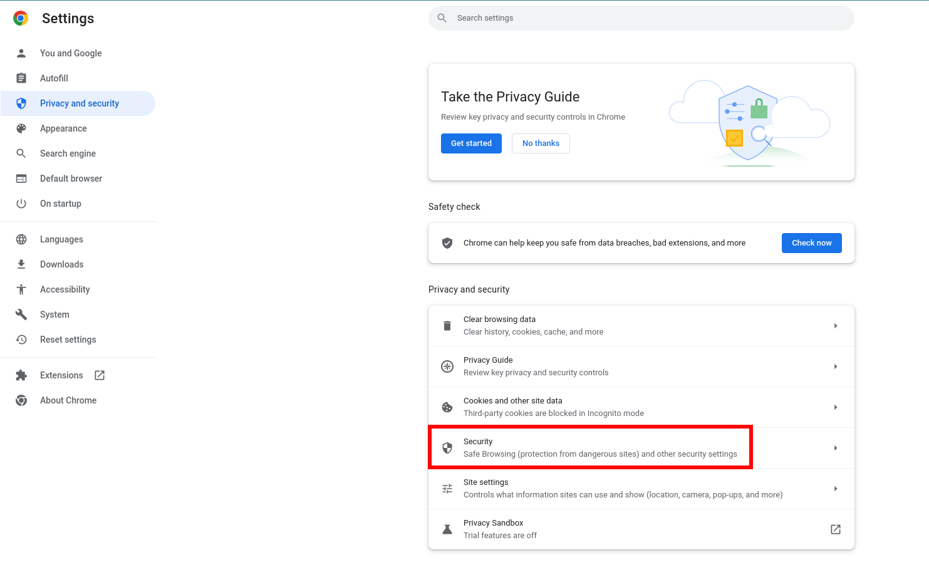The image size is (929, 572).
Task: Start the Privacy Guide with Get started
Action: click(471, 143)
